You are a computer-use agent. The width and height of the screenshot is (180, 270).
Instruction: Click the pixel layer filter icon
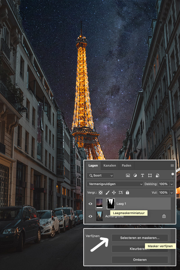pyautogui.click(x=128, y=175)
